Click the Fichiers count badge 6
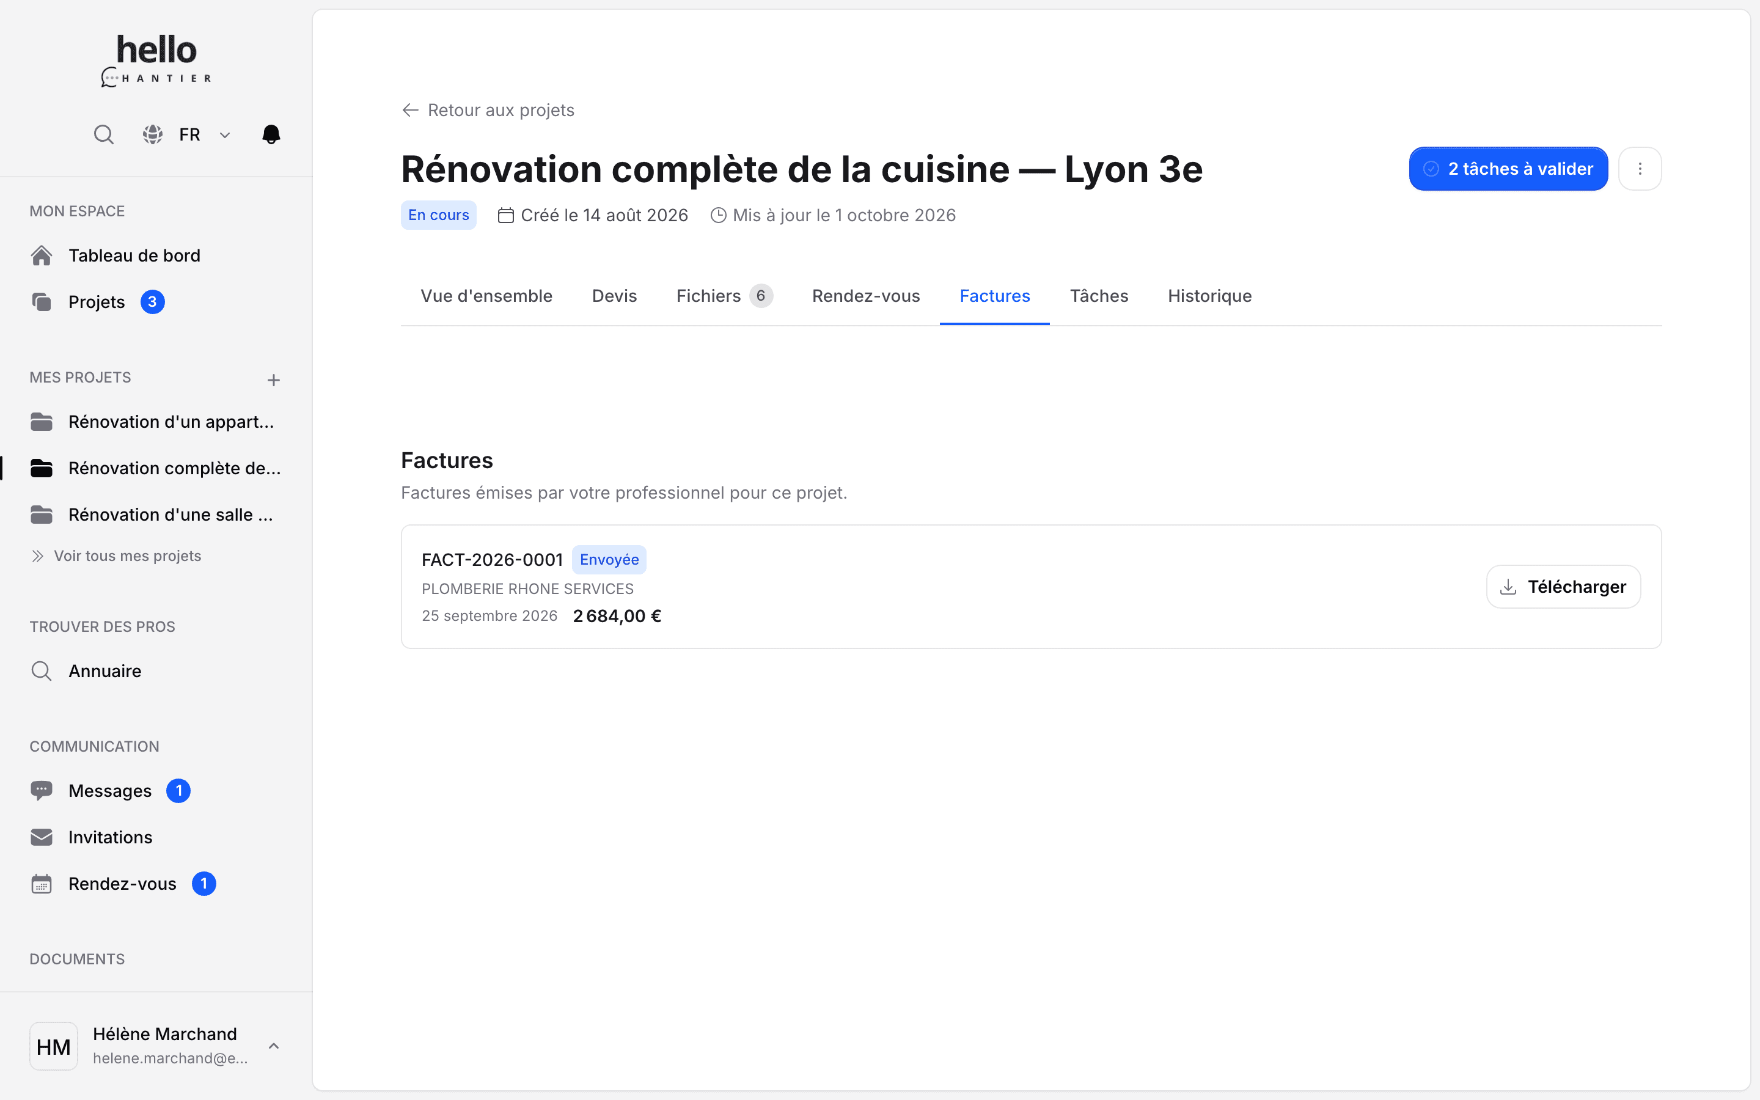The image size is (1760, 1100). click(x=761, y=296)
